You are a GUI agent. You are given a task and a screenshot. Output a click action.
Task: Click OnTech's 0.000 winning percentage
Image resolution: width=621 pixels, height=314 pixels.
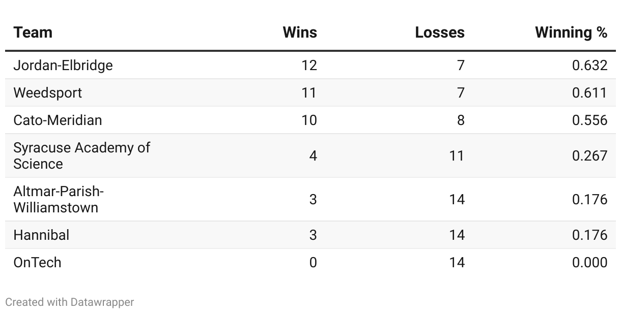pyautogui.click(x=589, y=263)
